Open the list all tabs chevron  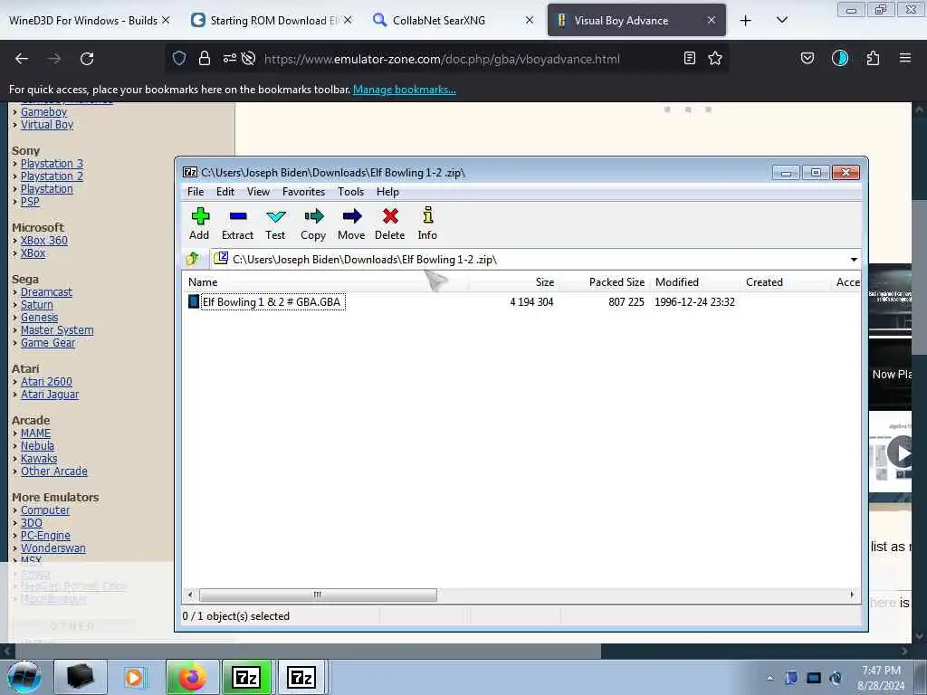pos(781,20)
